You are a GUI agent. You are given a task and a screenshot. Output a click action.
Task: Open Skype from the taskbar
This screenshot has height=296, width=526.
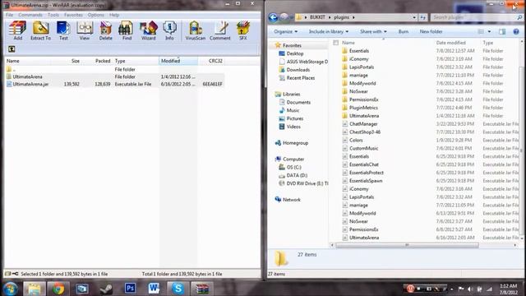178,289
